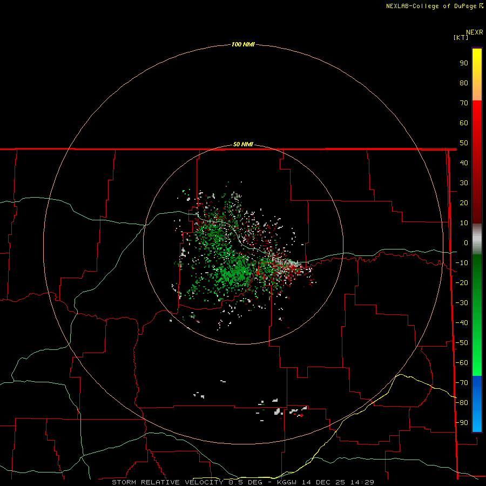This screenshot has width=486, height=486.
Task: Click the positive 10 scale label
Action: [x=464, y=223]
